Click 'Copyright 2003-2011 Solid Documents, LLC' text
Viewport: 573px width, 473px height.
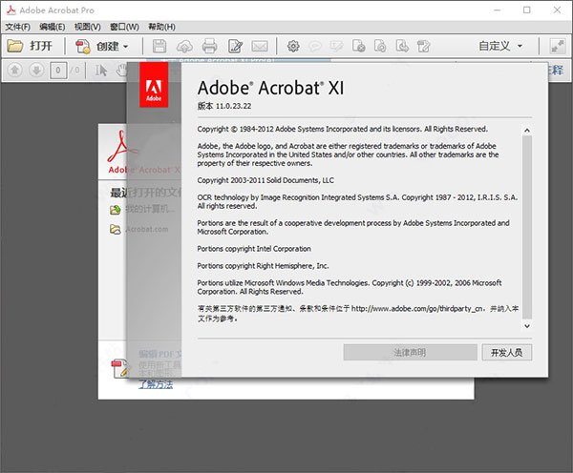[265, 180]
